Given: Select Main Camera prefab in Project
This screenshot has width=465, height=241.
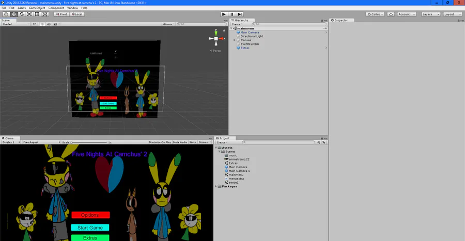Looking at the screenshot, I should tap(238, 167).
